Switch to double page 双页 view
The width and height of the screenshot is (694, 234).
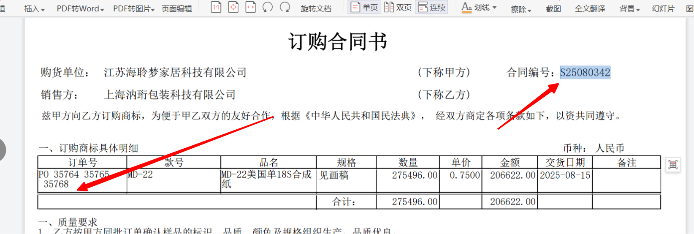tap(398, 8)
